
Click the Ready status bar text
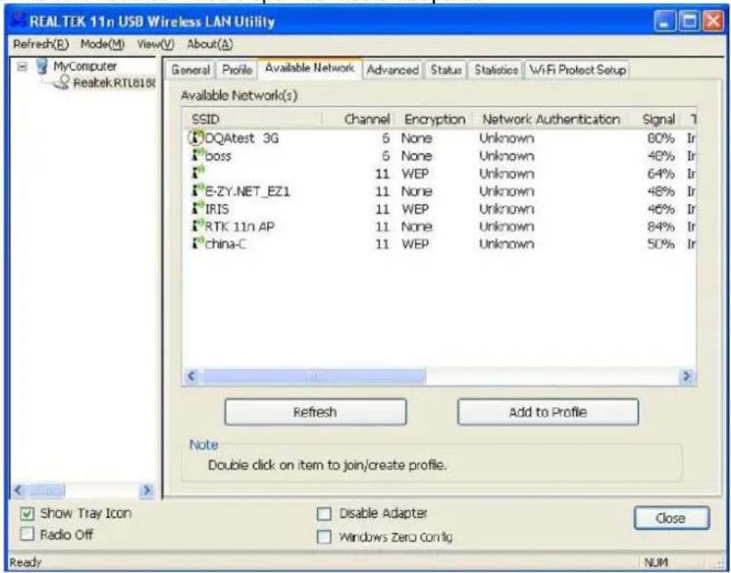pos(25,562)
